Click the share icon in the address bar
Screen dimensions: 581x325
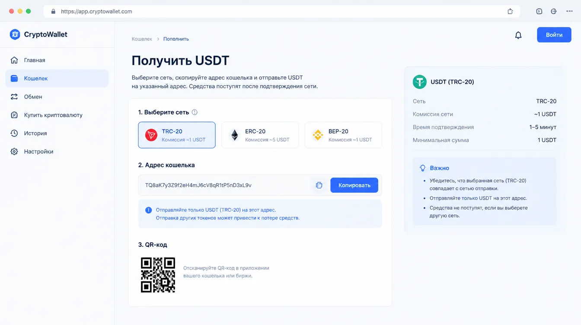[510, 12]
